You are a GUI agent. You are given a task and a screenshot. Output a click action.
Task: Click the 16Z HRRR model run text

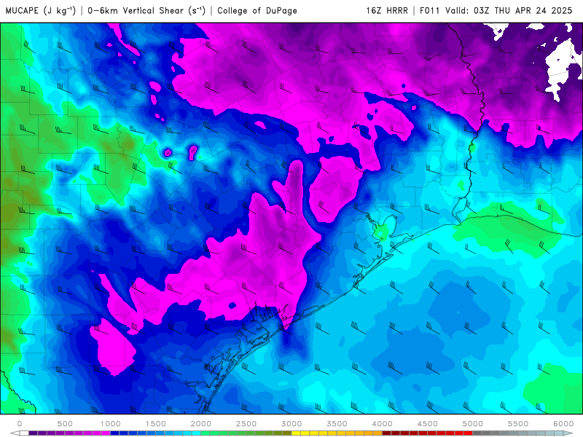pos(387,11)
